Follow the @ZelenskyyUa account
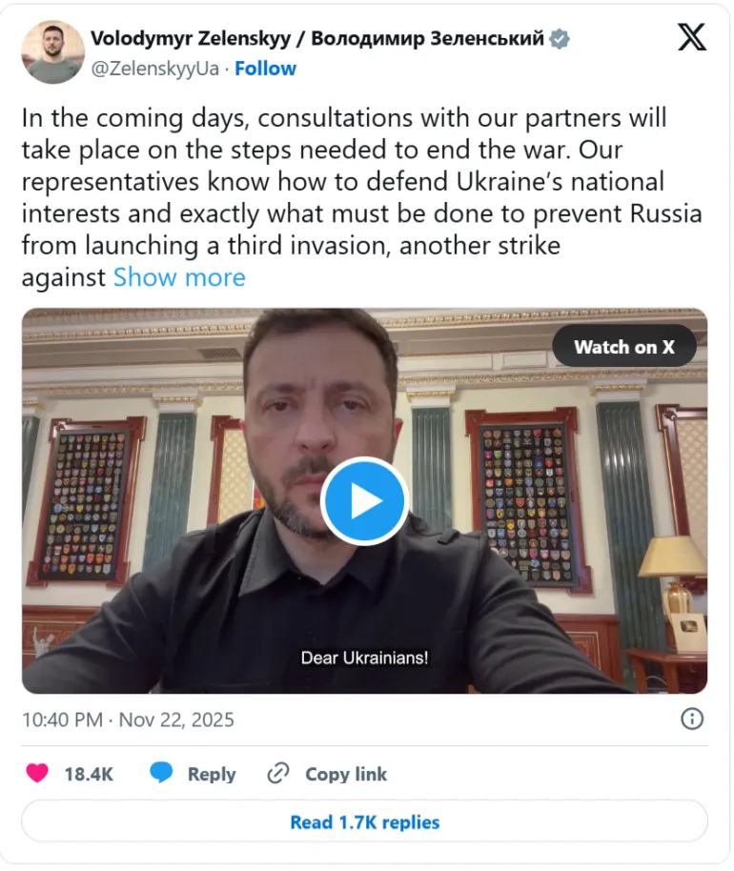This screenshot has height=871, width=734. click(x=265, y=69)
